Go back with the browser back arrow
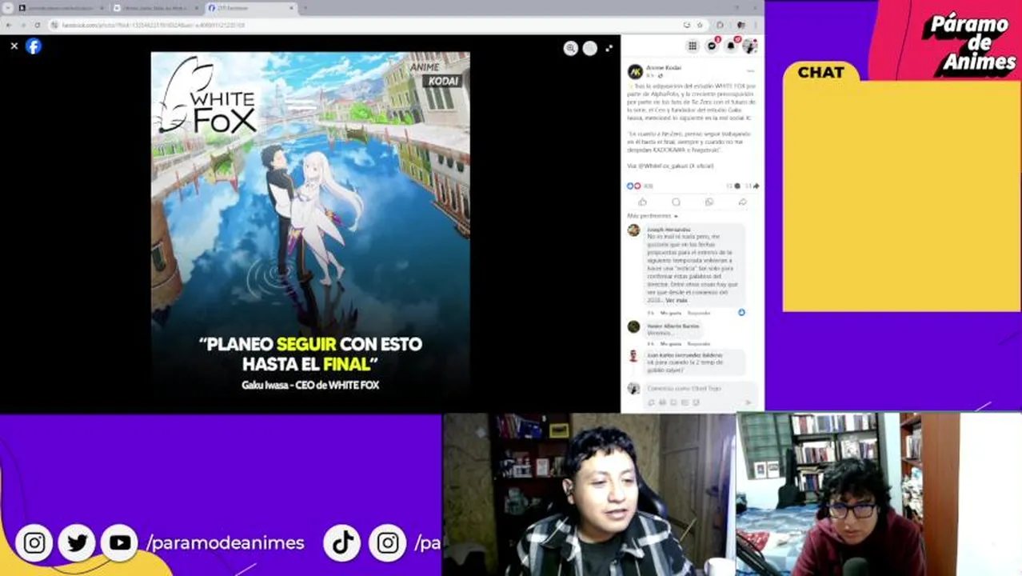Viewport: 1022px width, 576px height. tap(10, 25)
